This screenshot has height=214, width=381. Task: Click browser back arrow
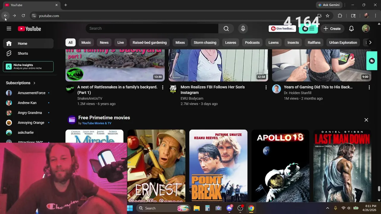pos(5,16)
